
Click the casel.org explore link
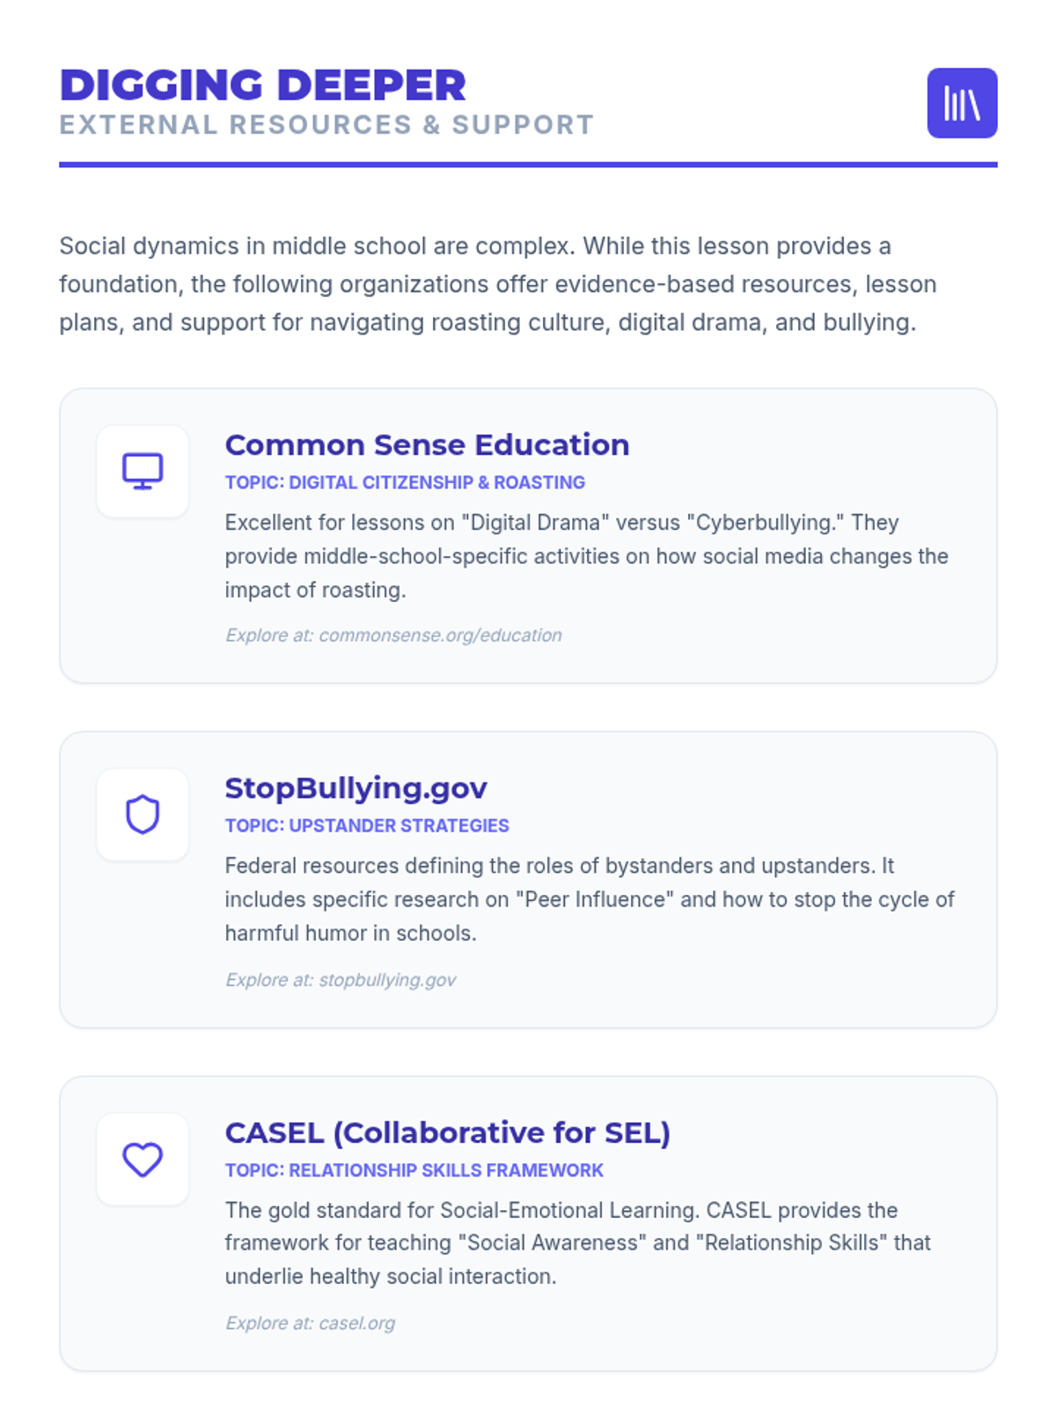(x=310, y=1324)
